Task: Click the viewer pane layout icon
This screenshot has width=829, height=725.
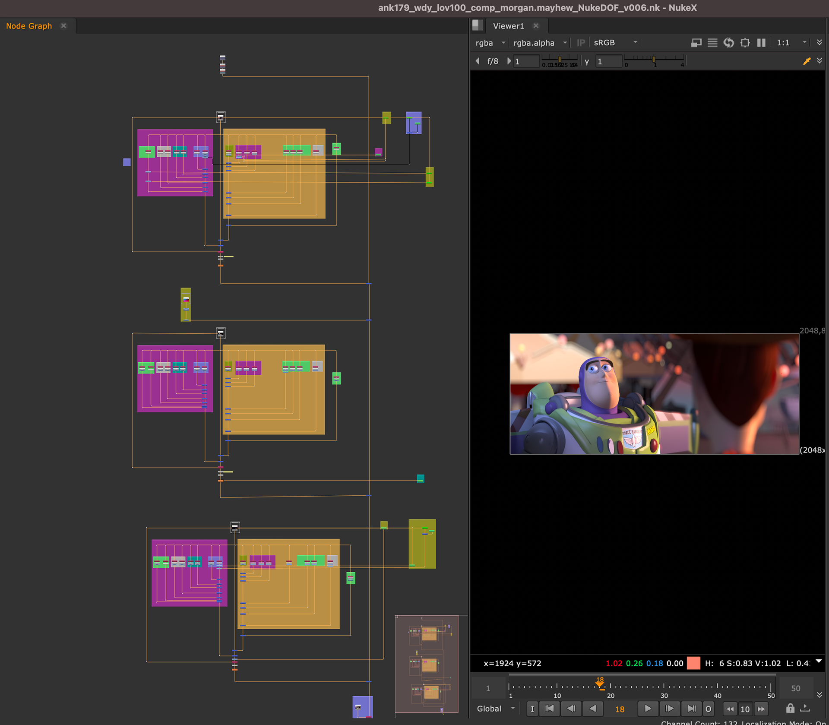Action: (477, 25)
